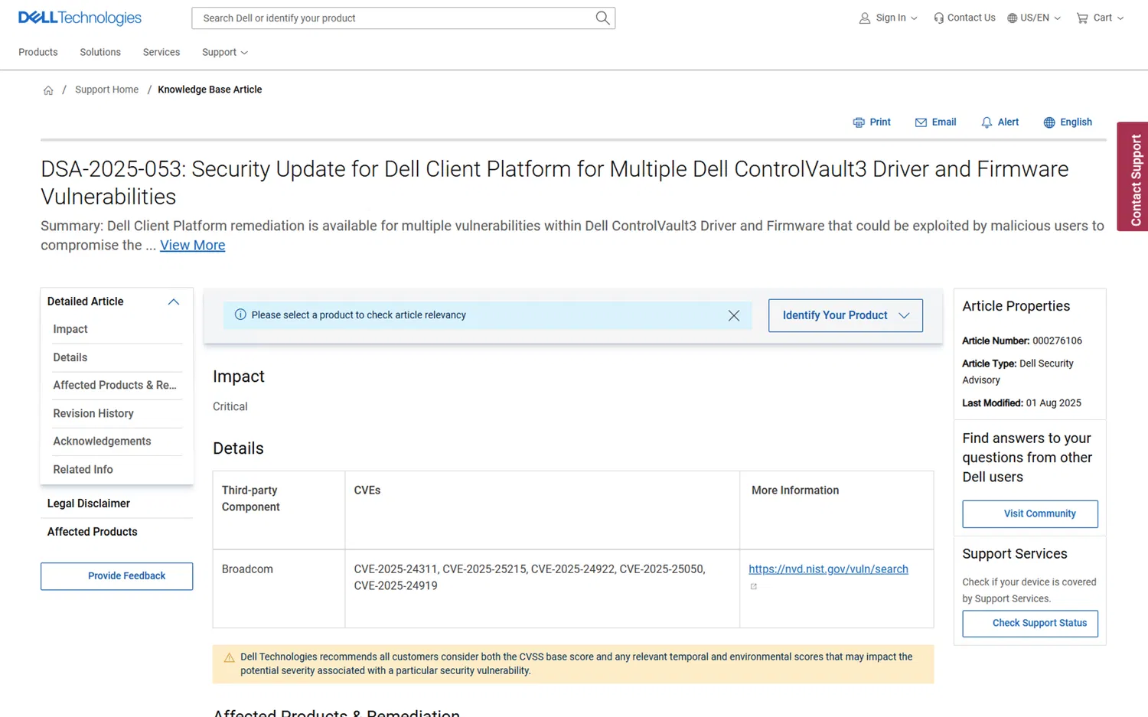Click the Sign In user icon
Viewport: 1148px width, 717px height.
coord(865,18)
